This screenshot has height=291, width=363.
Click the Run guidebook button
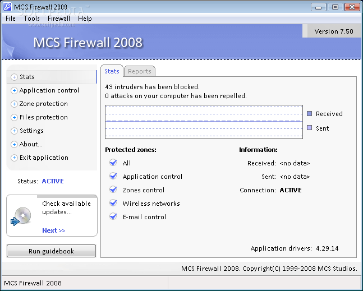pos(51,251)
